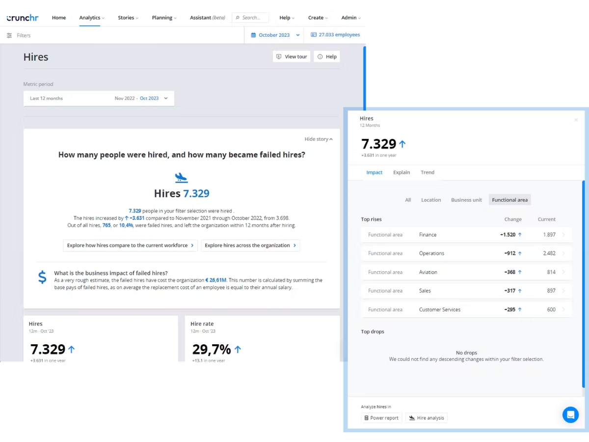Switch to the Explain tab
Screen dimensions: 589x442
402,172
